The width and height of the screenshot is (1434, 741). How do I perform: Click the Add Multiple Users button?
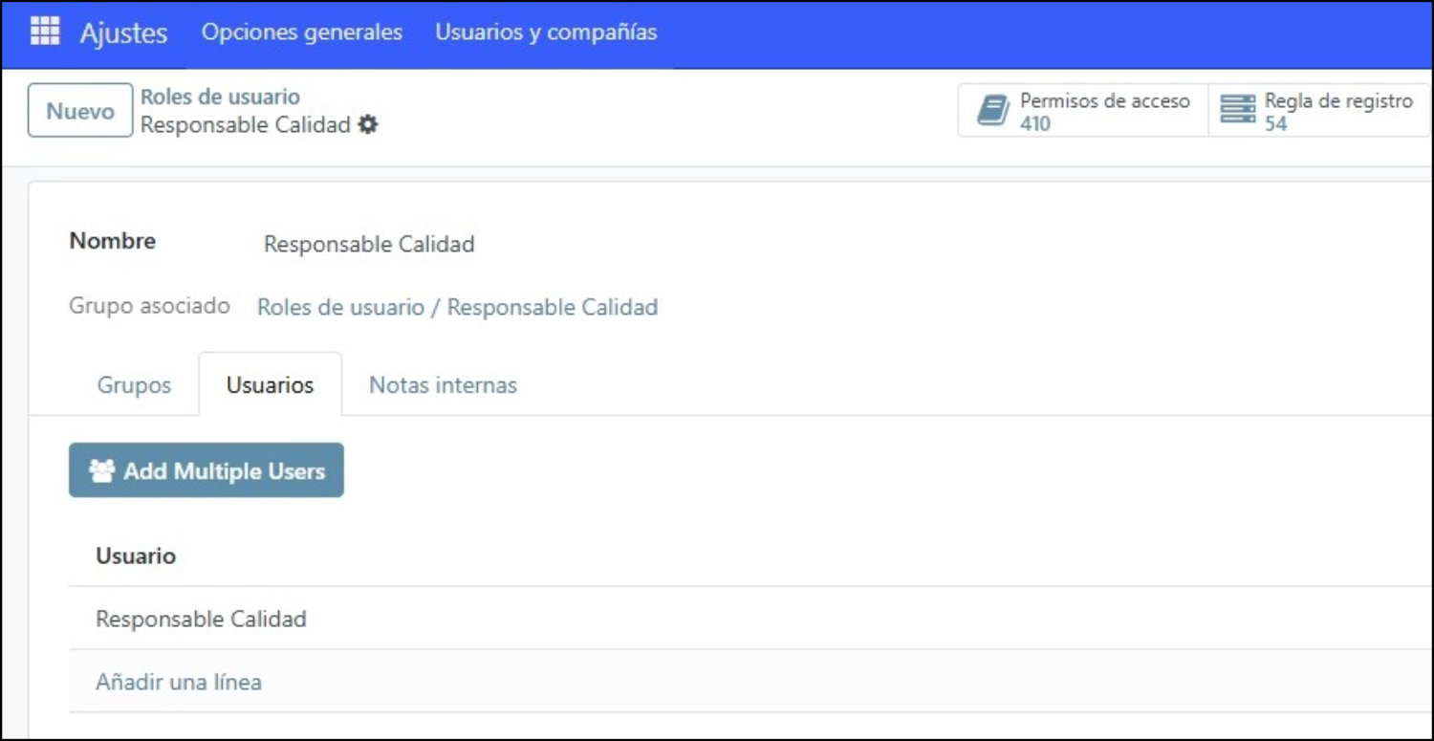coord(206,470)
